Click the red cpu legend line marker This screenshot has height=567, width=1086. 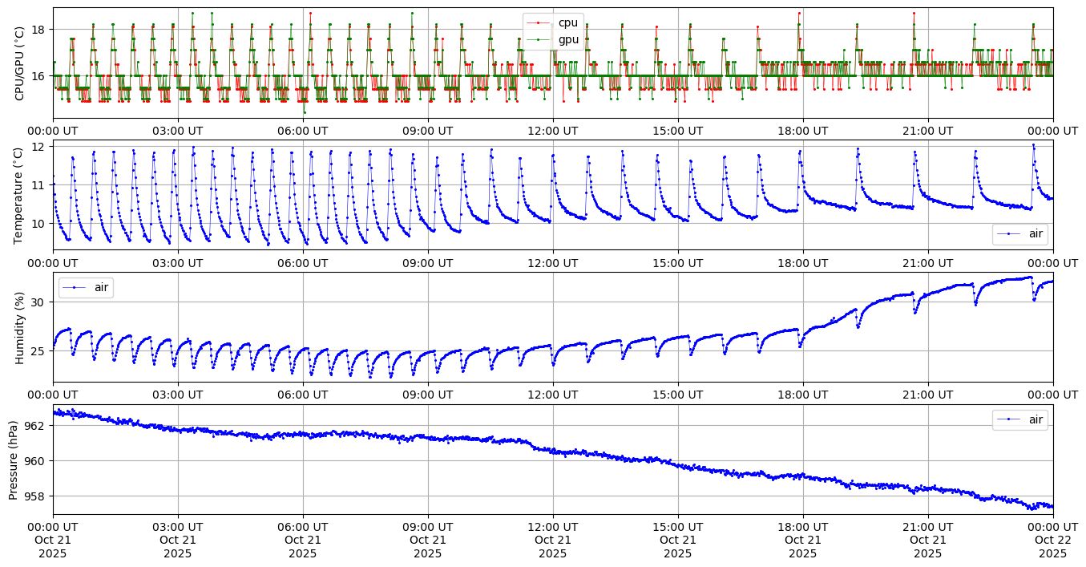click(539, 23)
